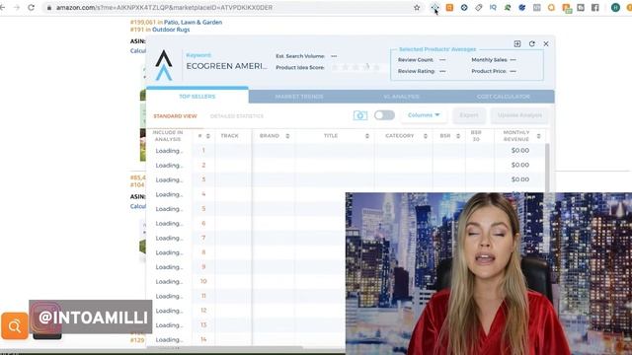Click the orange ring browser extension
This screenshot has height=355, width=632.
click(551, 7)
